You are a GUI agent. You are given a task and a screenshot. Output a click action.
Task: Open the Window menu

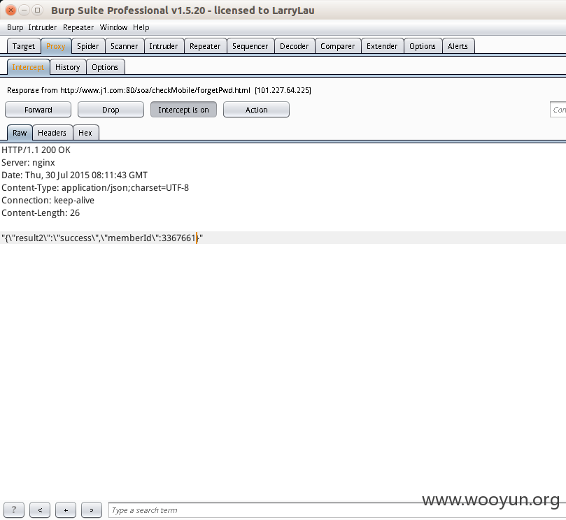click(x=113, y=27)
